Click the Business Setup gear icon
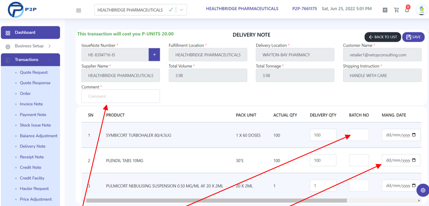Image resolution: width=429 pixels, height=206 pixels. coord(8,46)
